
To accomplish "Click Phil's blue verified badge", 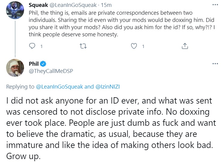I will 43,64.
